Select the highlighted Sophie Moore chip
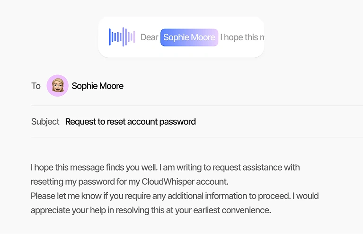This screenshot has width=363, height=234. (189, 37)
